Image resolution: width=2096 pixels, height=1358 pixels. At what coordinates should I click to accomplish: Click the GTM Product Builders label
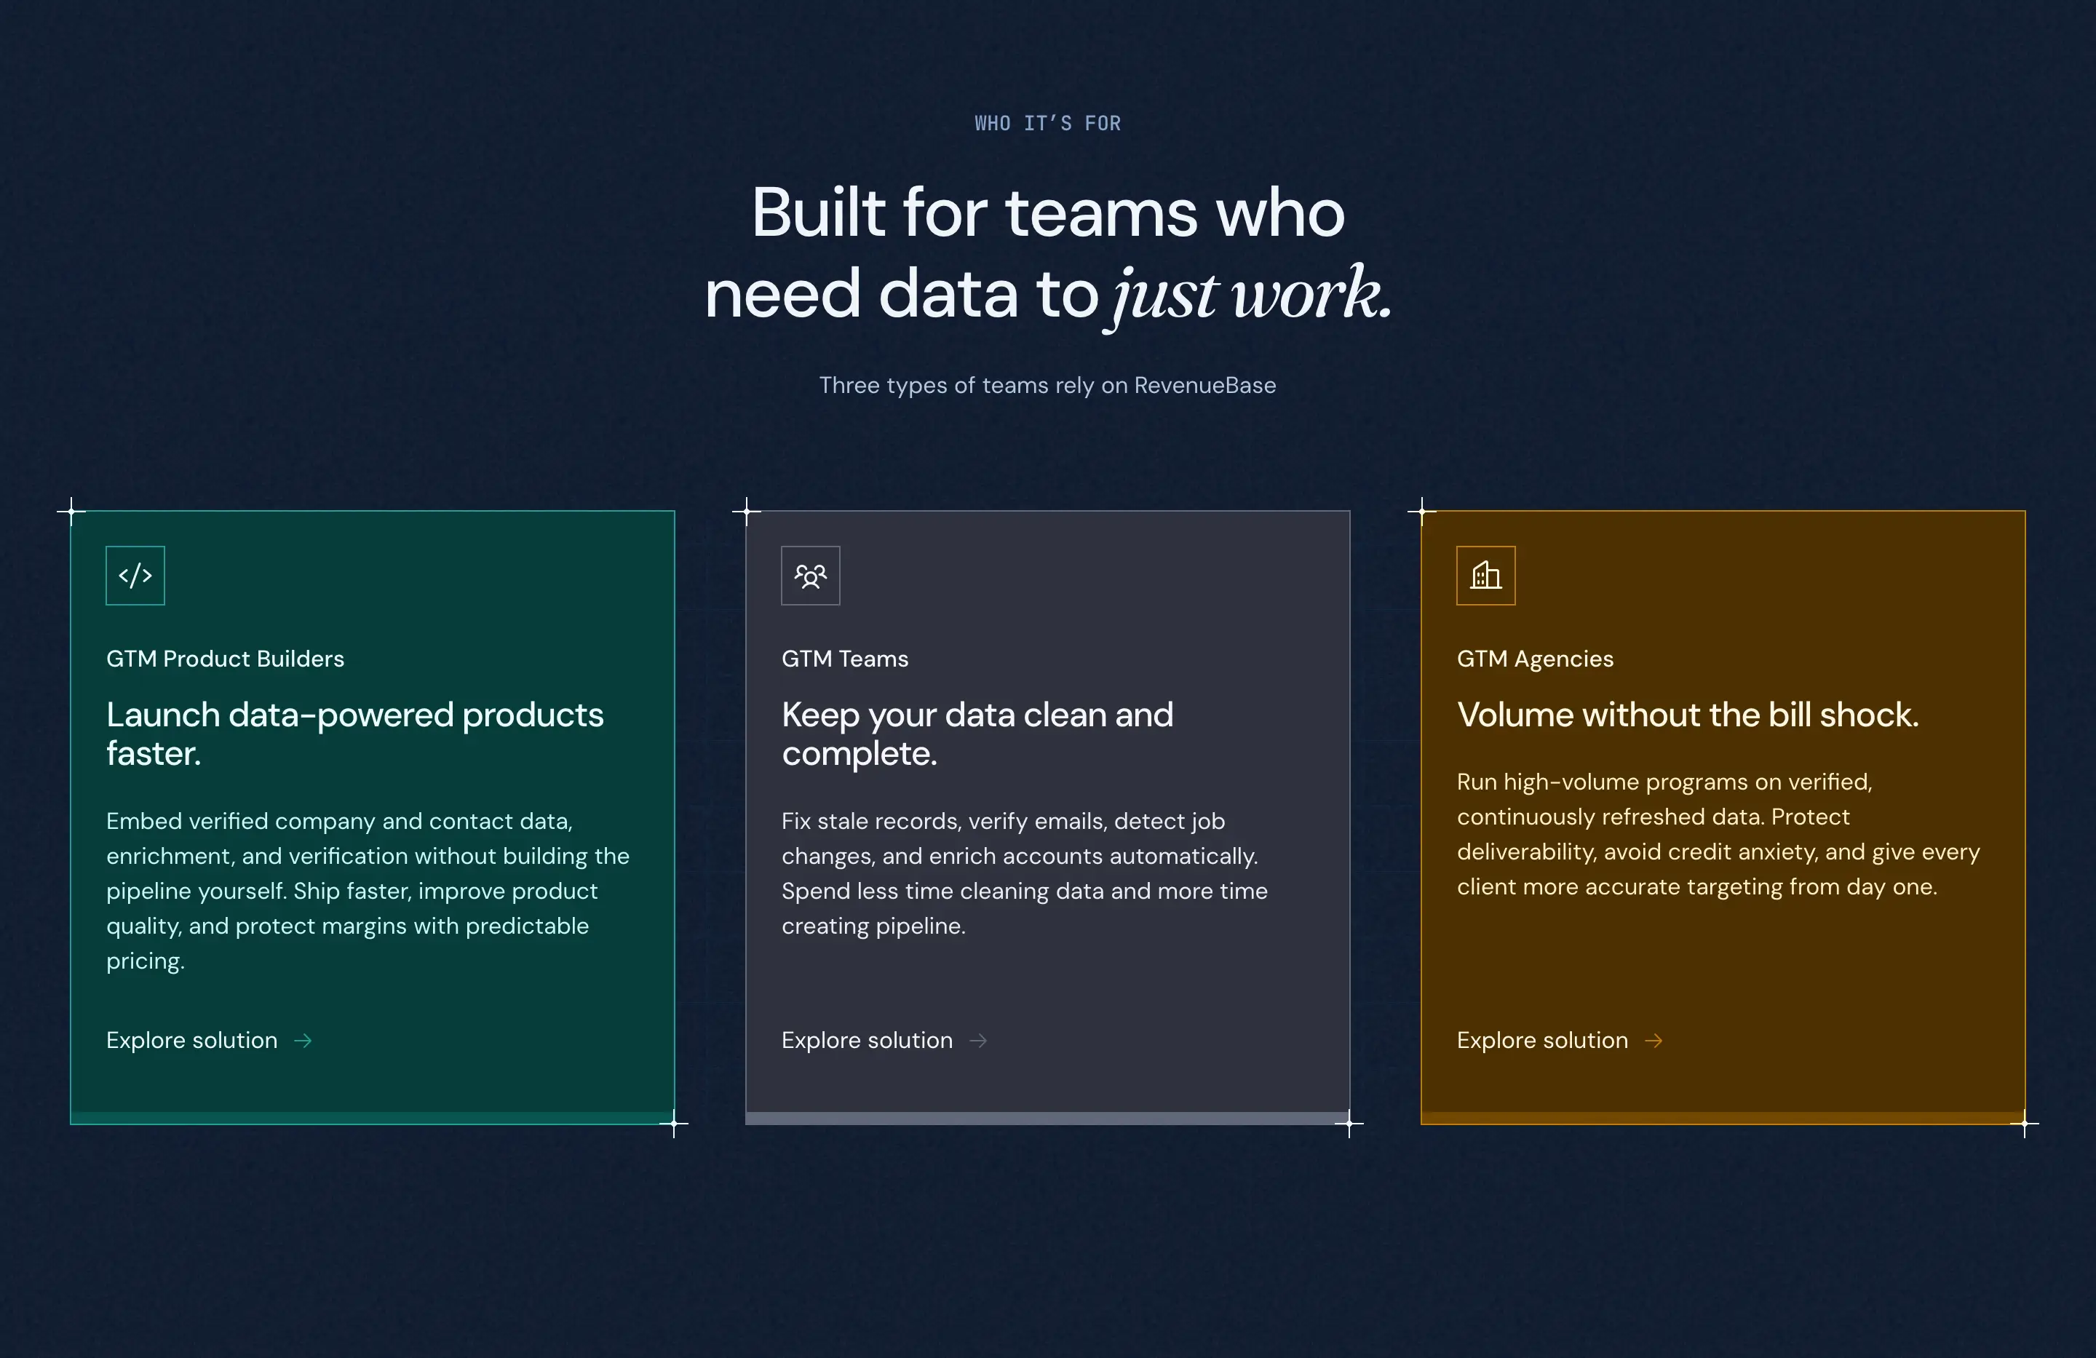coord(226,658)
